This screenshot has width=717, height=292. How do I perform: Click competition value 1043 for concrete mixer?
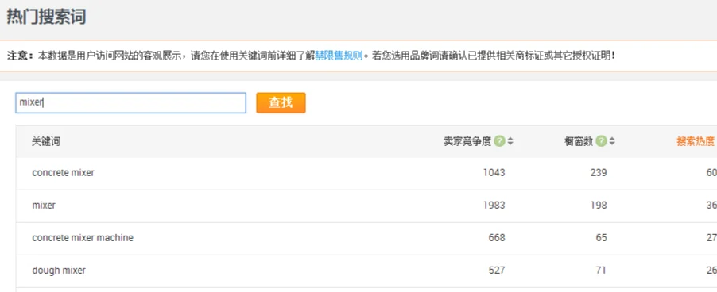pos(494,173)
